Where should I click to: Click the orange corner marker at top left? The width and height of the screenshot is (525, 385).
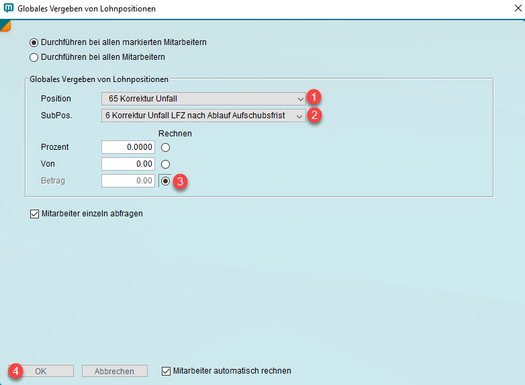point(5,25)
